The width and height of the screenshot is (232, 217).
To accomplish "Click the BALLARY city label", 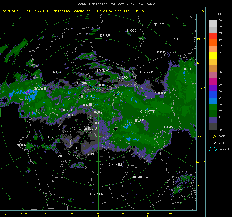I will (x=168, y=127).
